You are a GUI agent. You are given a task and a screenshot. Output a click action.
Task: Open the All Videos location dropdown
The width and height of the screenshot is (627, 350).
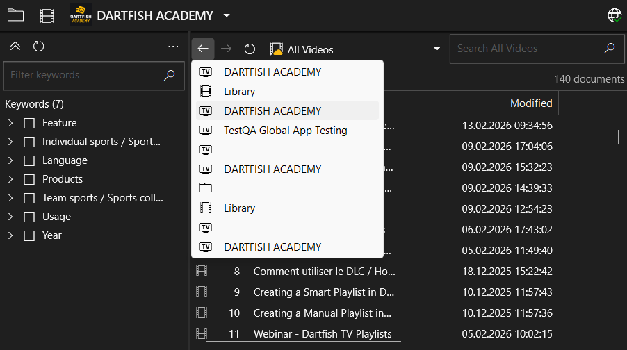[x=437, y=49]
